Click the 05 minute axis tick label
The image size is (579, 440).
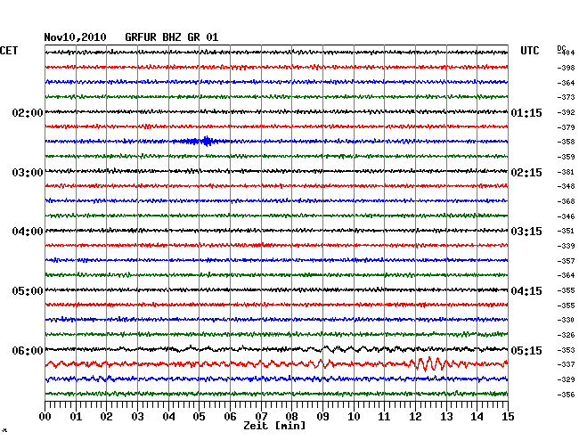click(199, 417)
